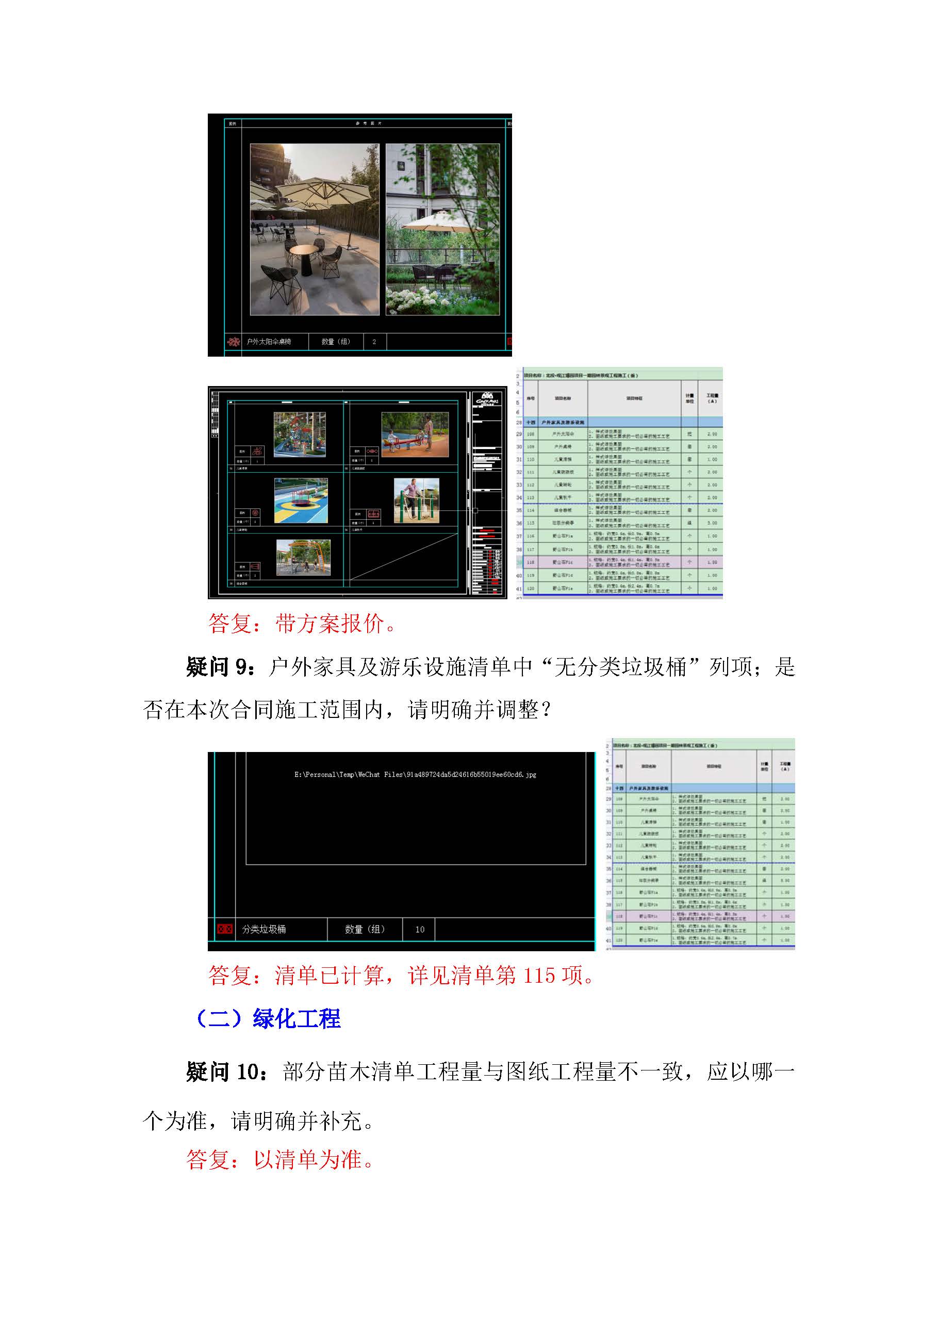Click the reply 清单已计算，详见清单第115项
This screenshot has width=938, height=1328.
pos(401,975)
